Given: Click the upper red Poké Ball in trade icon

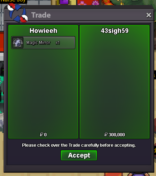Looking at the screenshot, I should [12, 7].
